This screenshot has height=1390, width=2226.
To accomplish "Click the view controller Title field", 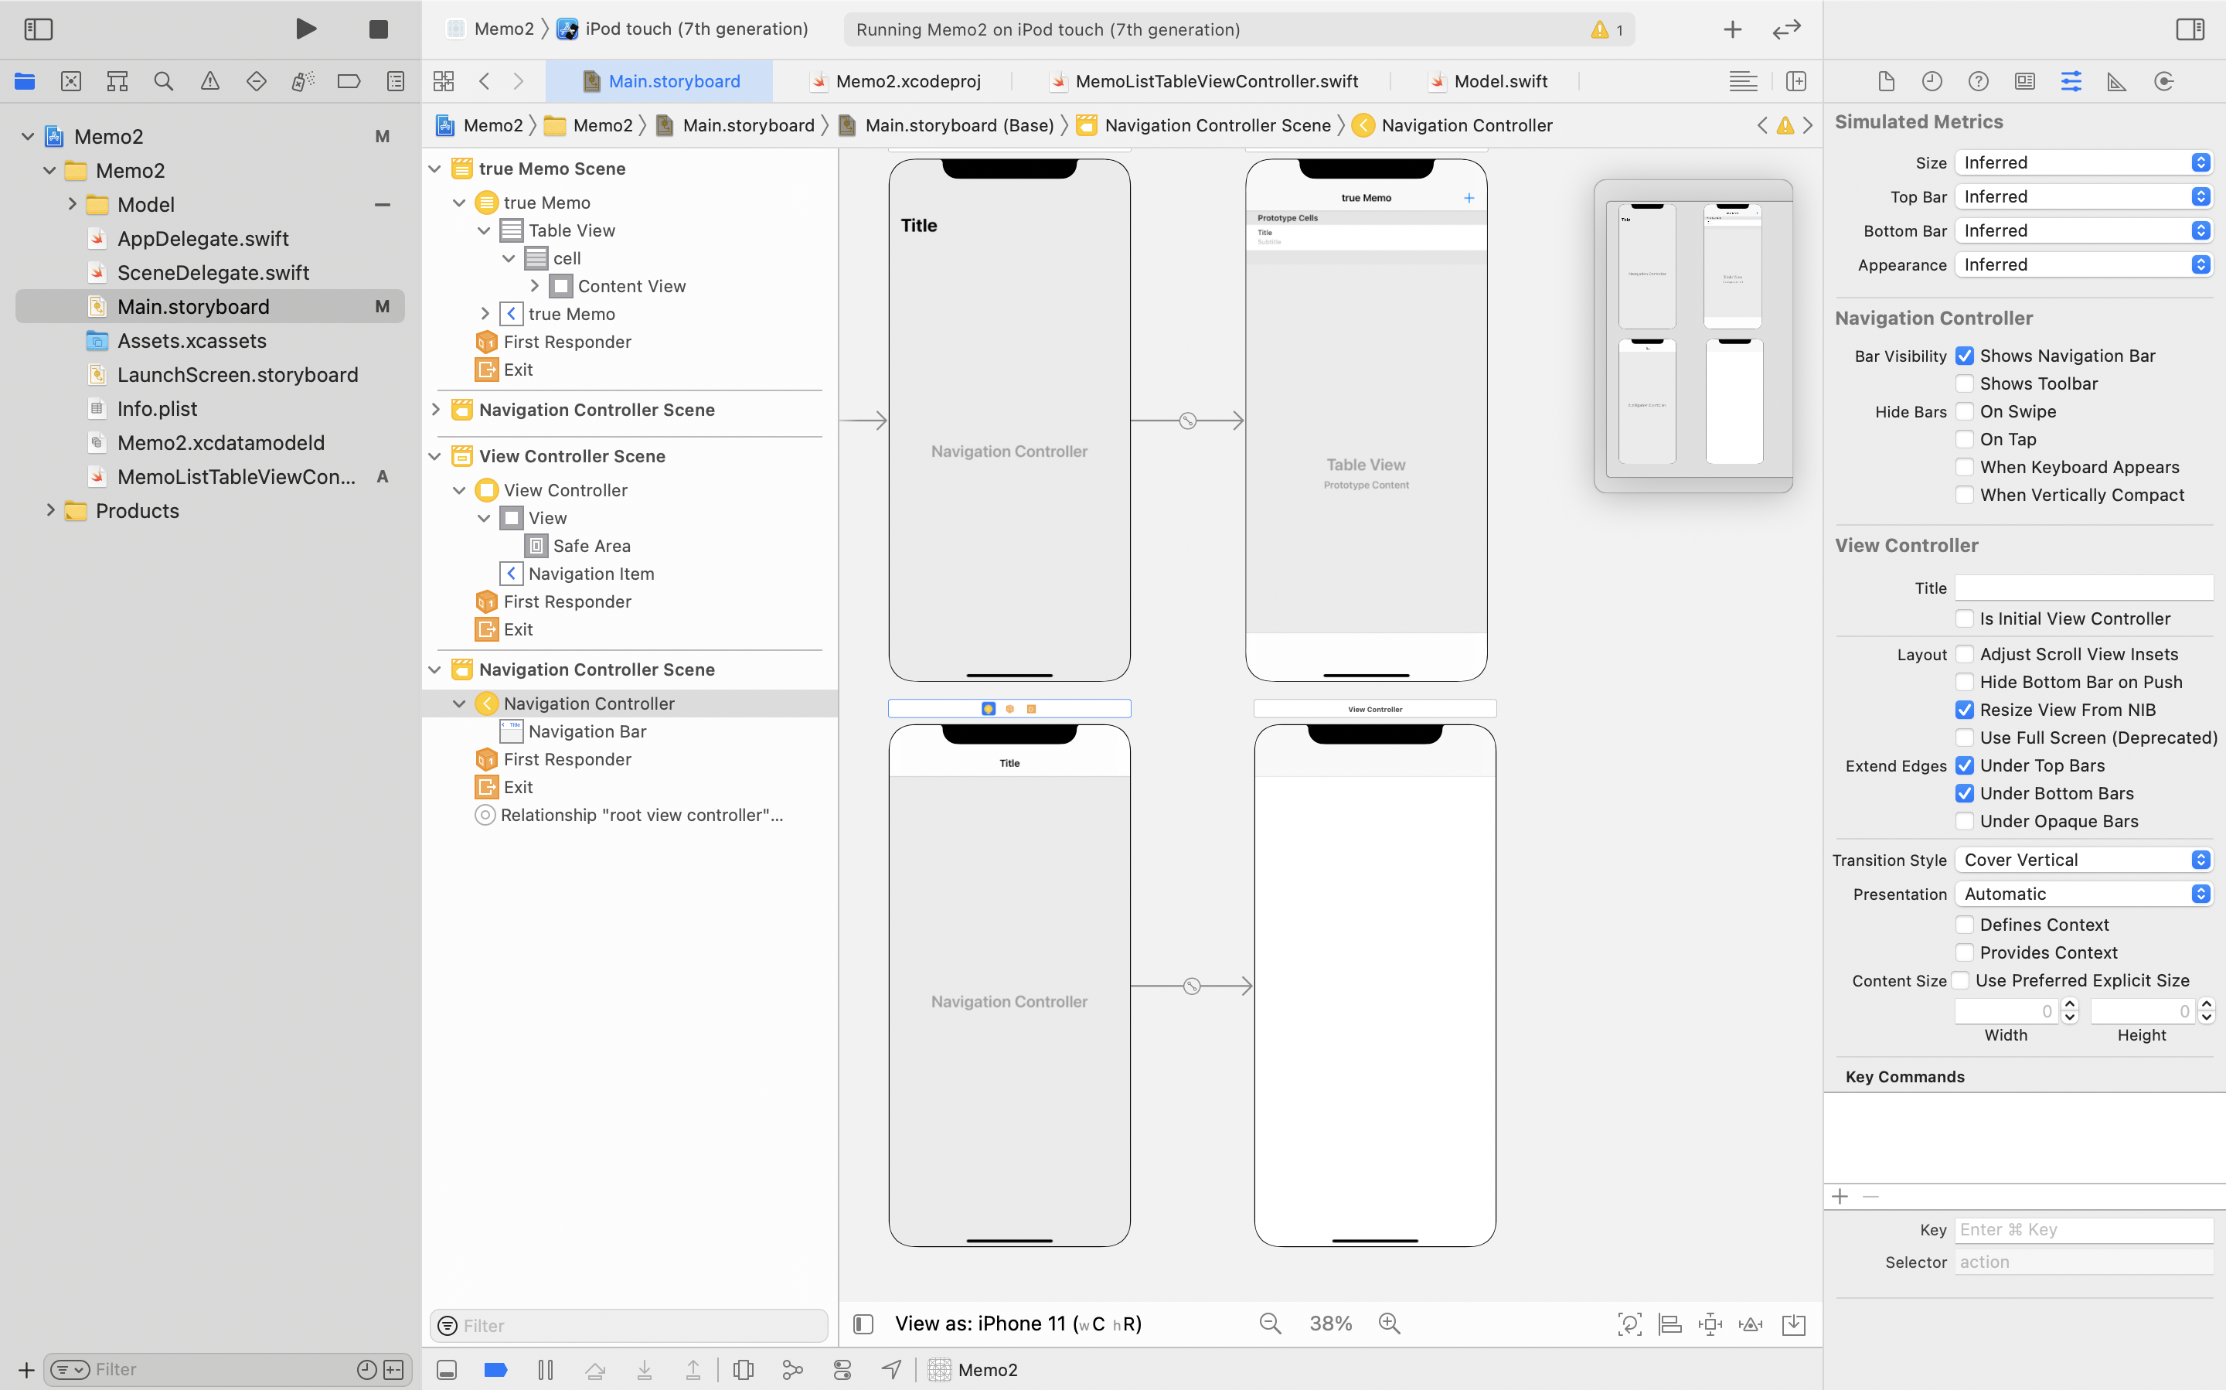I will click(2083, 588).
